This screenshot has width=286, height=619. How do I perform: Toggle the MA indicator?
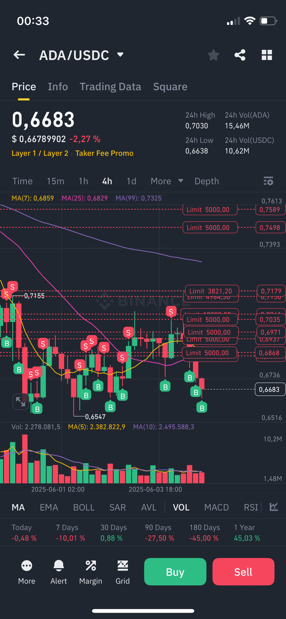click(x=18, y=507)
